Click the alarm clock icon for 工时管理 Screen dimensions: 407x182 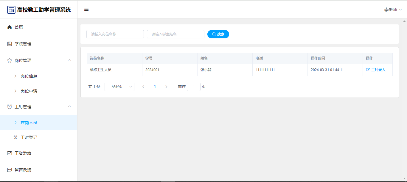pyautogui.click(x=10, y=107)
